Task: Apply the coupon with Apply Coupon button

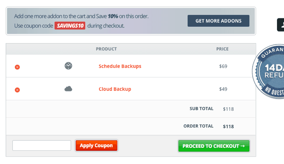Action: click(x=96, y=146)
